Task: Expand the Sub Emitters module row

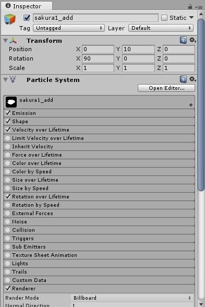Action: 99,246
